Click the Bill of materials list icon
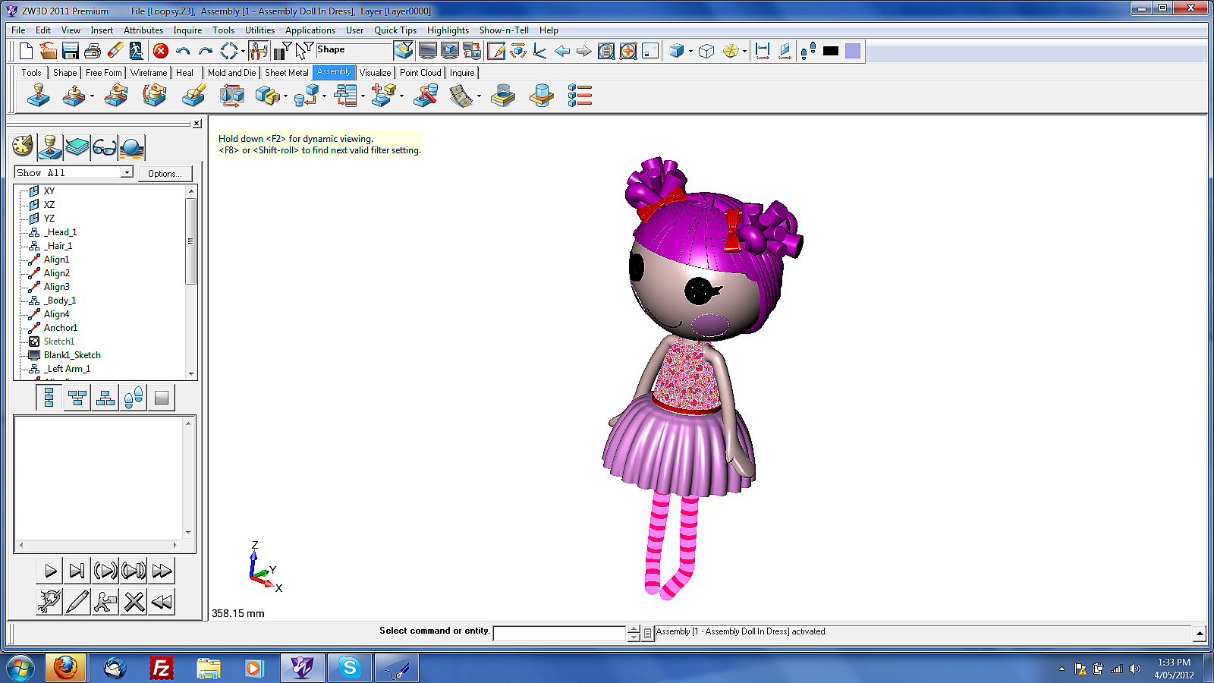The image size is (1214, 683). 580,96
